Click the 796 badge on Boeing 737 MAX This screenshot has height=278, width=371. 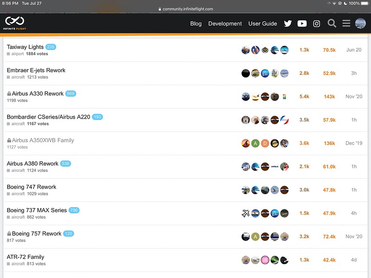(x=74, y=210)
